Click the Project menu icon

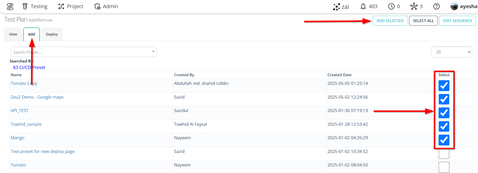click(61, 6)
